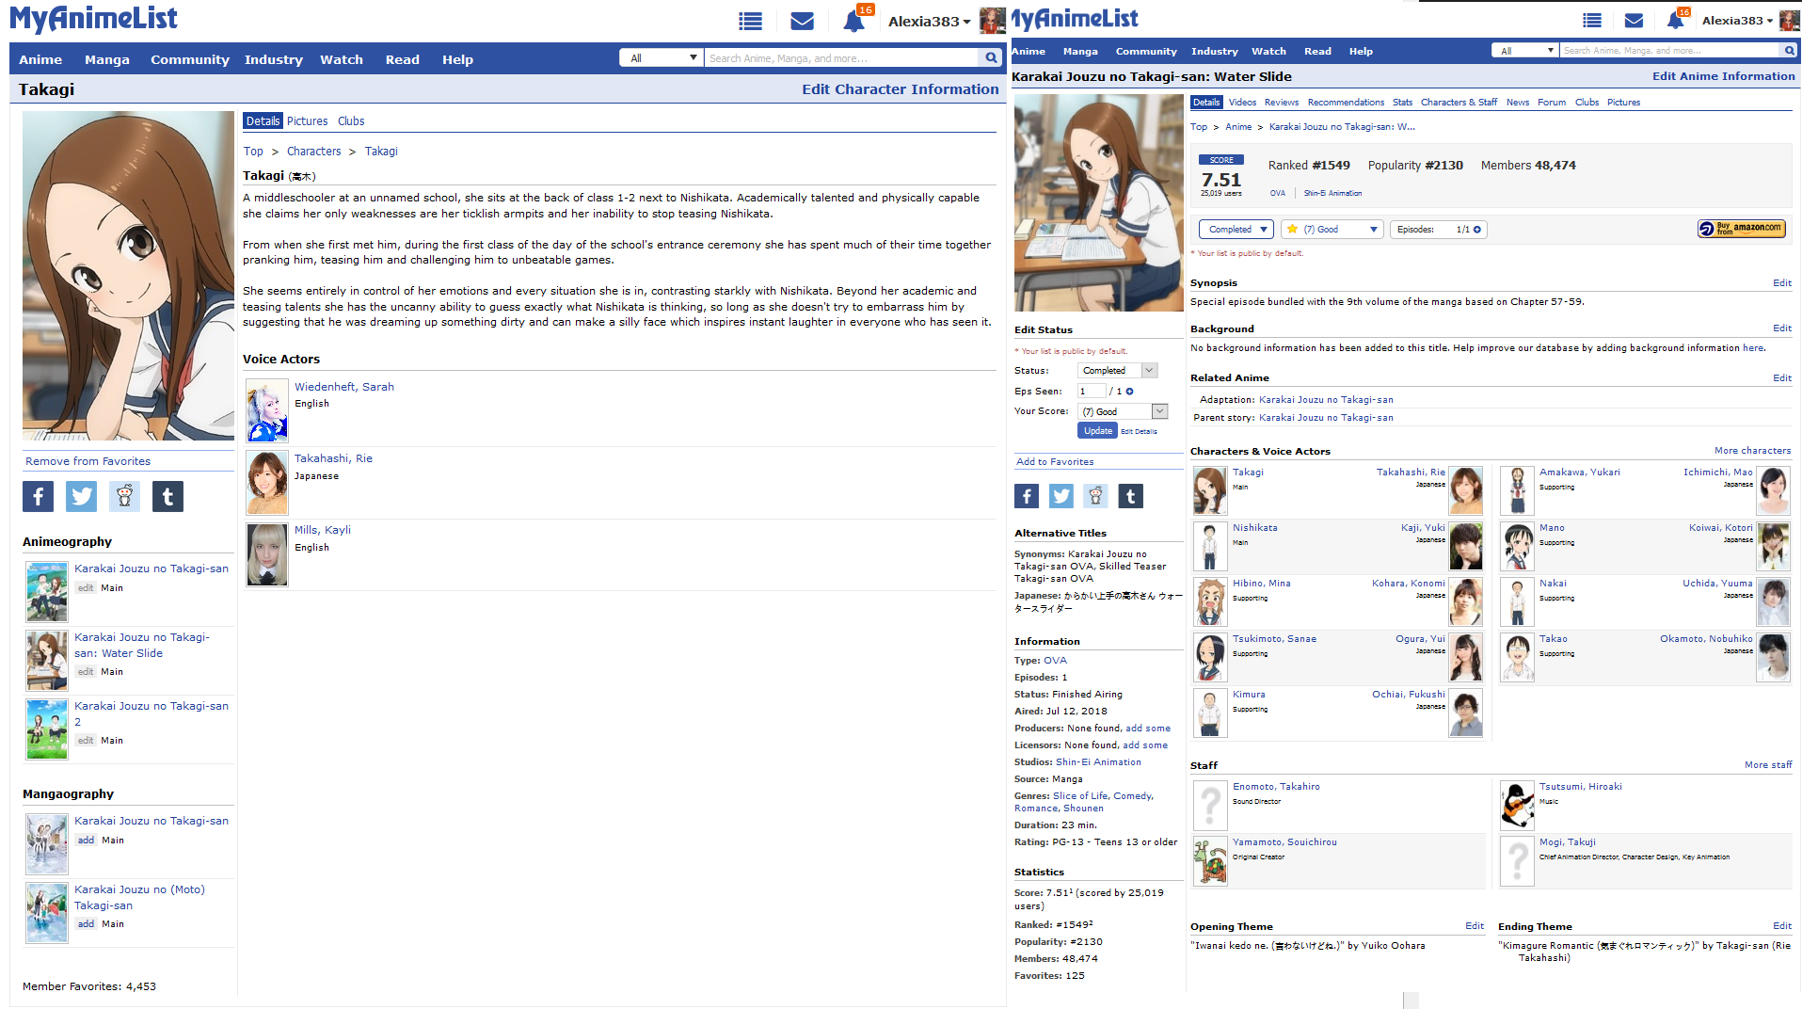Click Edit link beside Synopsis
Viewport: 1802px width, 1009px height.
click(1781, 283)
